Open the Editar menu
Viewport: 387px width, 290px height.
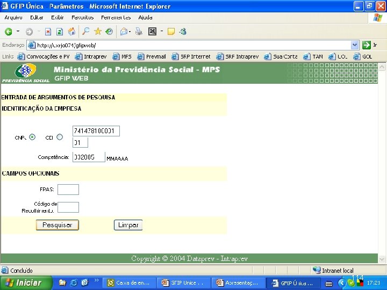point(37,18)
